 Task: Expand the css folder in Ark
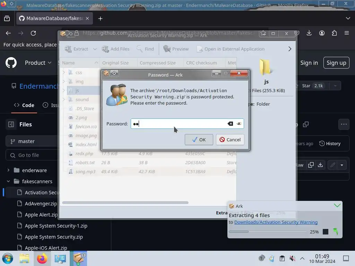64,72
